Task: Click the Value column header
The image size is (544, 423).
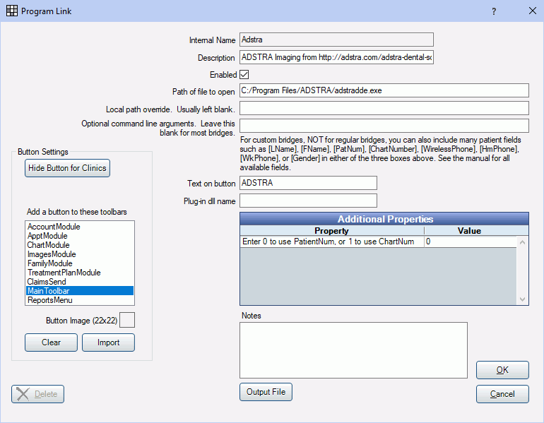Action: (x=469, y=231)
